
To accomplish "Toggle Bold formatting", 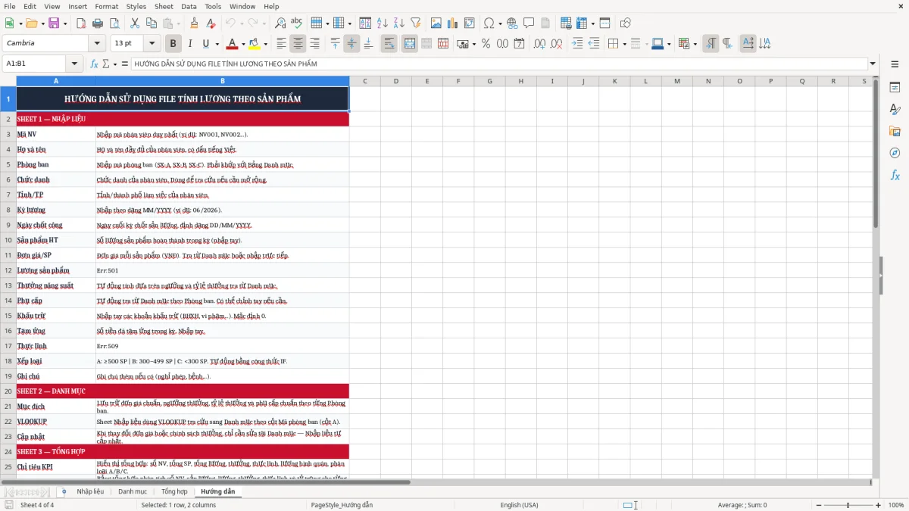I will 173,44.
